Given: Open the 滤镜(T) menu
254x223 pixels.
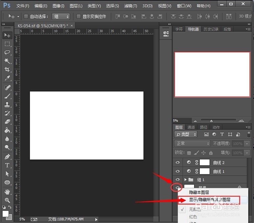Looking at the screenshot, I should point(131,6).
